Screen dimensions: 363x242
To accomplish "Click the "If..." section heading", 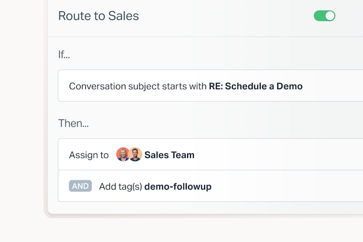I will point(64,55).
